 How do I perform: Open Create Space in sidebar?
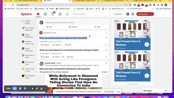(29, 22)
